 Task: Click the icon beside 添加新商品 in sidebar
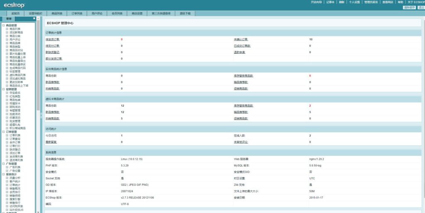[7, 32]
